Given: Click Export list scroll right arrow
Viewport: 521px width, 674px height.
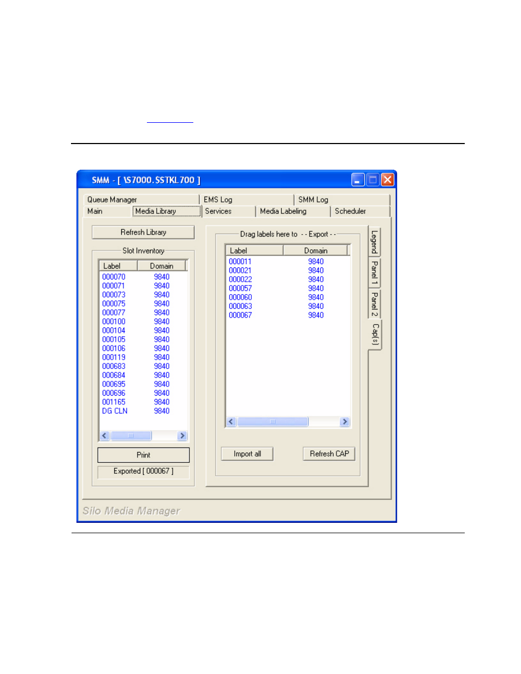Looking at the screenshot, I should coord(345,422).
